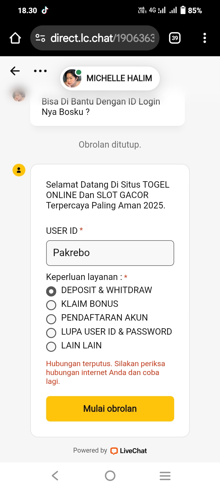Select the KLAIM BONUS radio option
The height and width of the screenshot is (489, 220).
[x=51, y=305]
